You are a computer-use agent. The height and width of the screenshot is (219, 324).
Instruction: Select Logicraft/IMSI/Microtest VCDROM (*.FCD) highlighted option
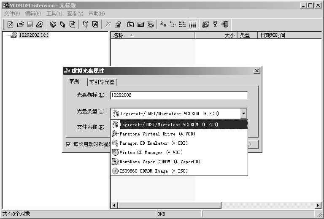coord(179,124)
